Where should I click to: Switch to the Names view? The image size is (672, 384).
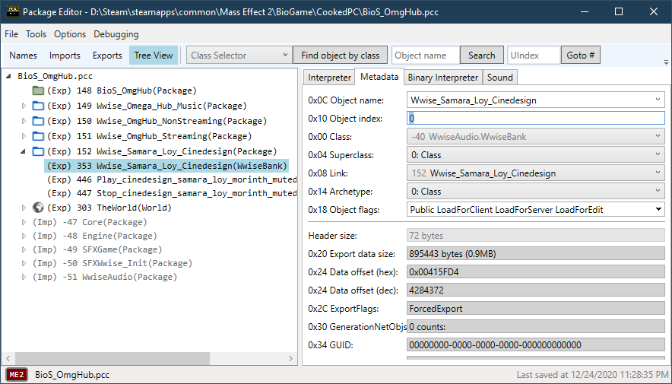[23, 56]
